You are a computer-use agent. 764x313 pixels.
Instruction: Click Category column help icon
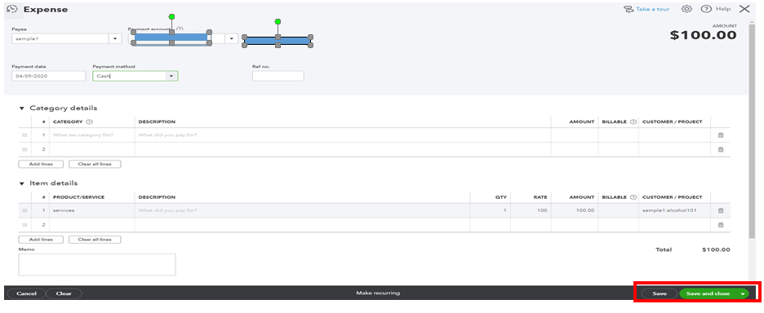pos(89,121)
